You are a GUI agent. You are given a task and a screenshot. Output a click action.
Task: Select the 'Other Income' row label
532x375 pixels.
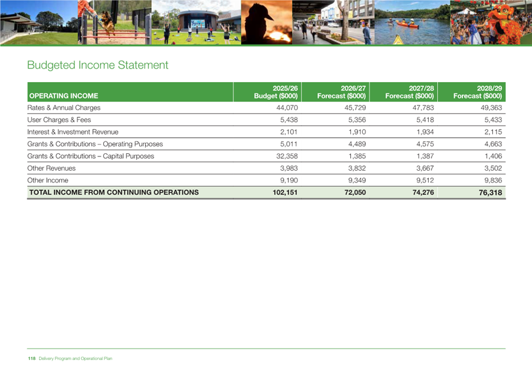click(47, 180)
